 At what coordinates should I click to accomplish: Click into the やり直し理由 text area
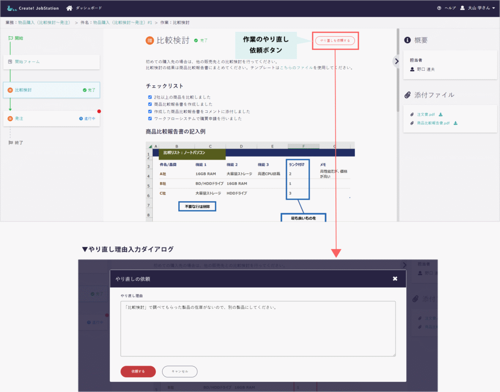coord(258,329)
